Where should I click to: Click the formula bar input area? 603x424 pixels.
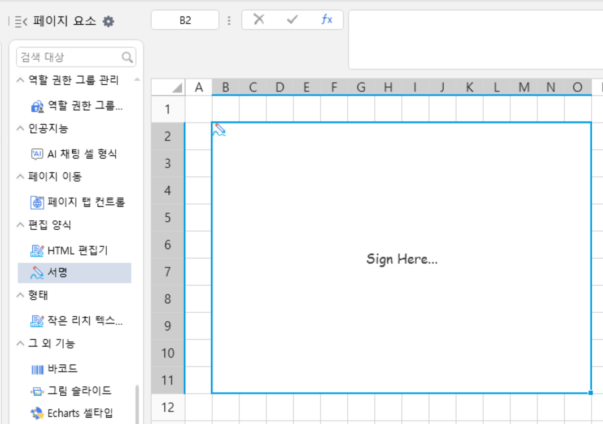476,40
